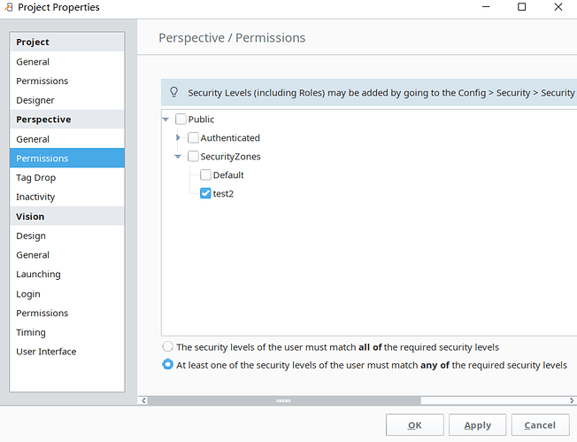Click the lightbulb hint icon
The width and height of the screenshot is (577, 442).
[x=174, y=92]
